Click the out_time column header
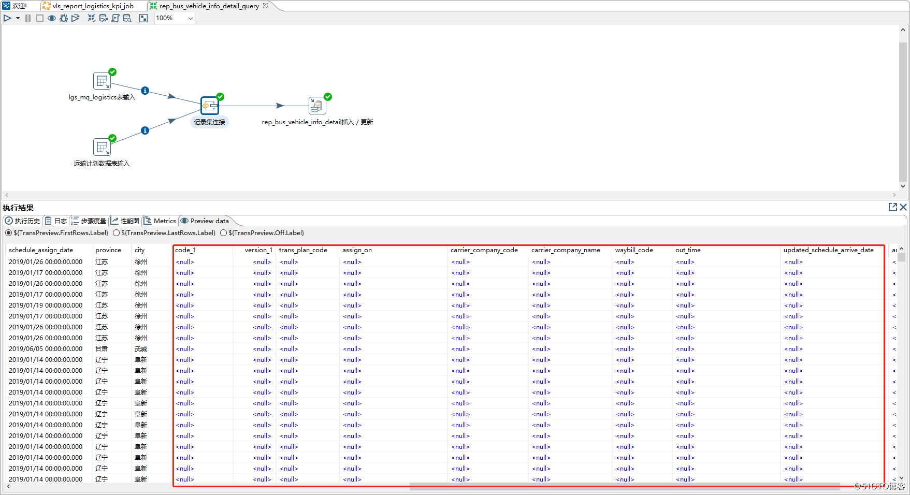Screen dimensions: 910x495 tap(727, 250)
